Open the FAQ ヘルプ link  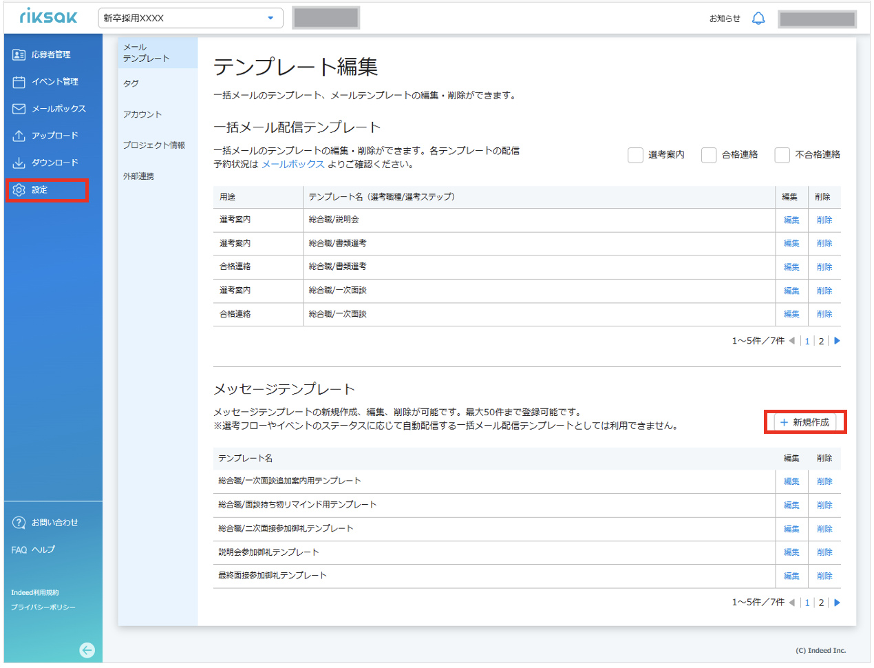click(33, 550)
